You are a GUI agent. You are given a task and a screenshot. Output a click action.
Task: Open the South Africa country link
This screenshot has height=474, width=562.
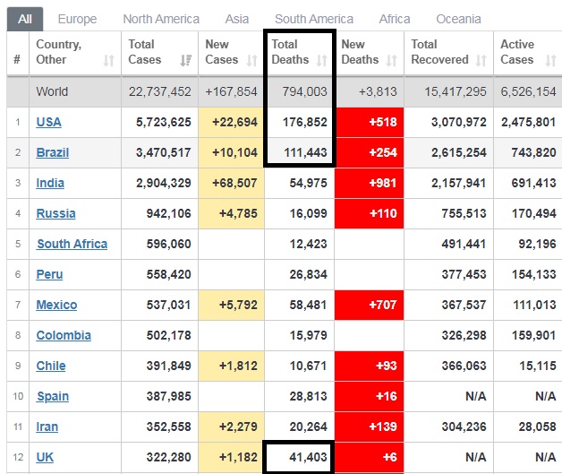(x=72, y=244)
